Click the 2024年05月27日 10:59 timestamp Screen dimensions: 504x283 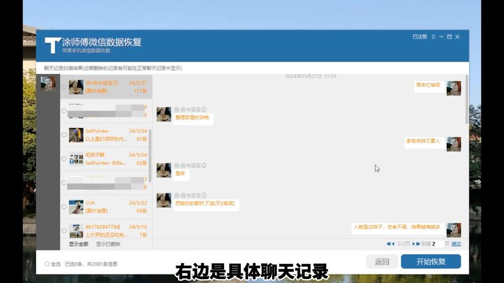tap(311, 76)
